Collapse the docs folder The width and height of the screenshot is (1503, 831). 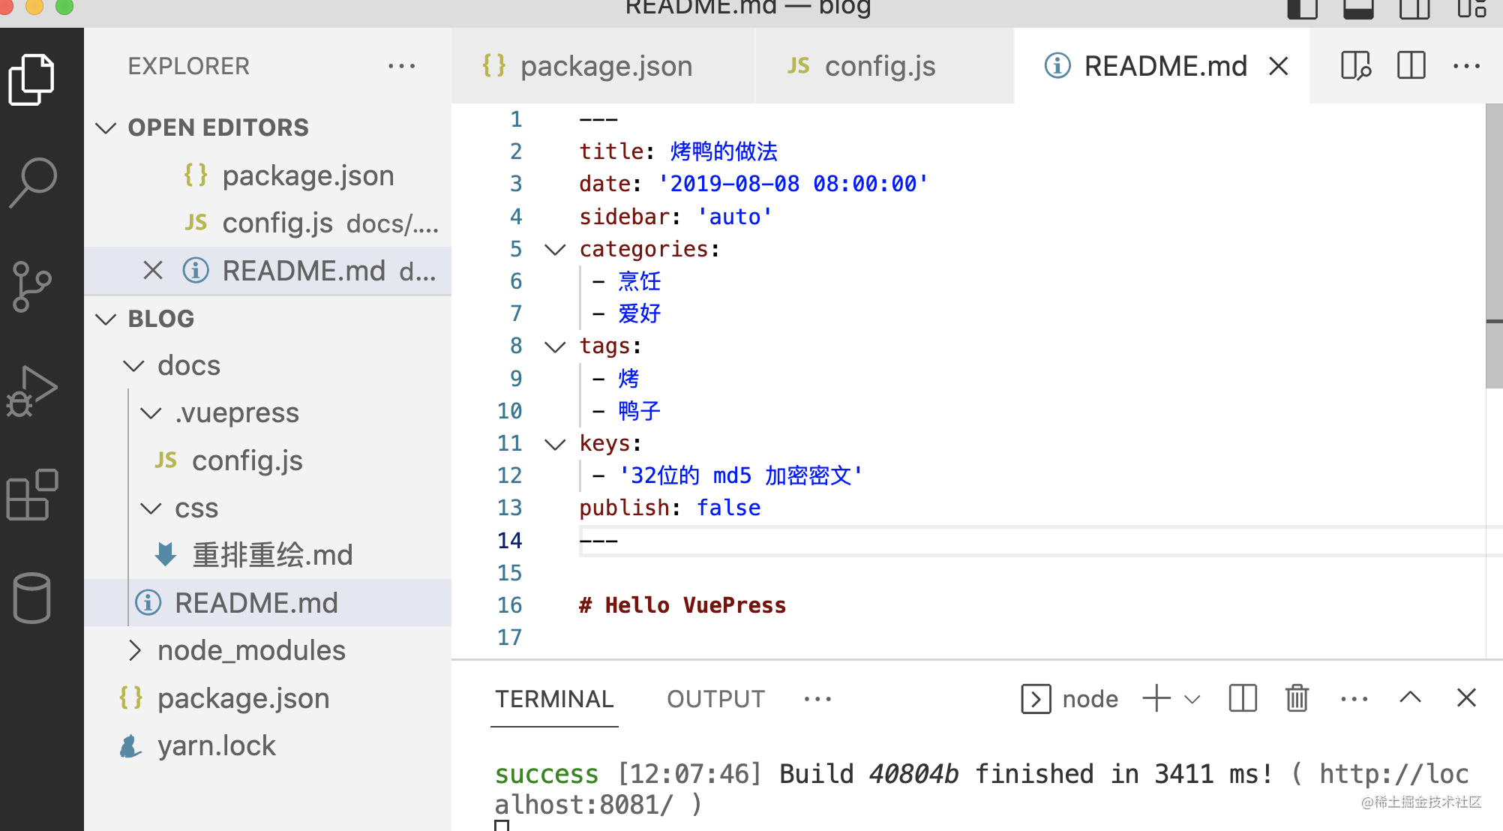[133, 365]
